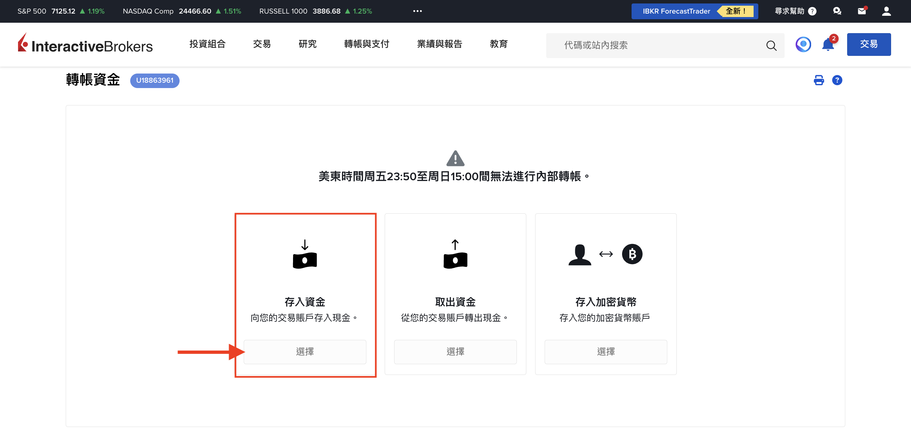
Task: Open the 業績與報告 menu
Action: (x=439, y=44)
